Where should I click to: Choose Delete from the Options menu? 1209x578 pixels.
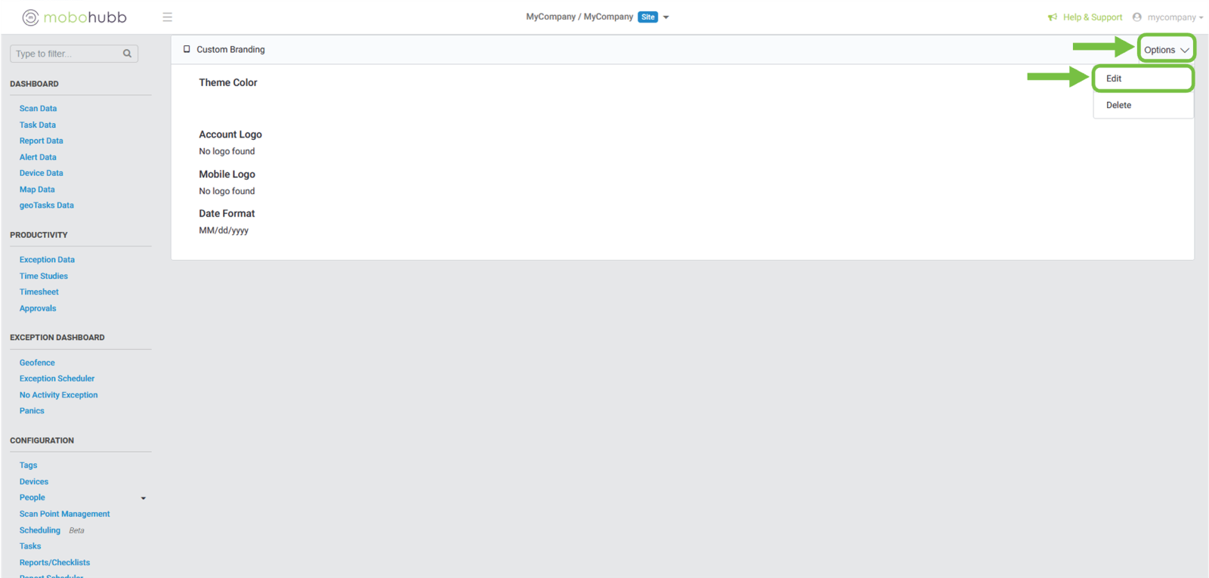(1118, 105)
